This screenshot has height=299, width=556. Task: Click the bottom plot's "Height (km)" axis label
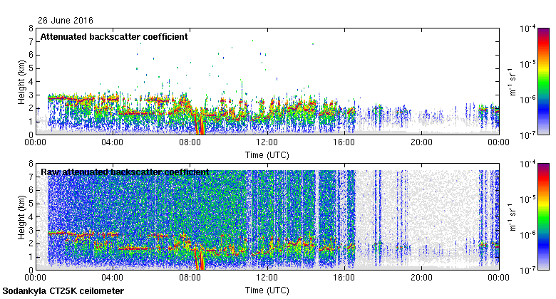pyautogui.click(x=21, y=217)
